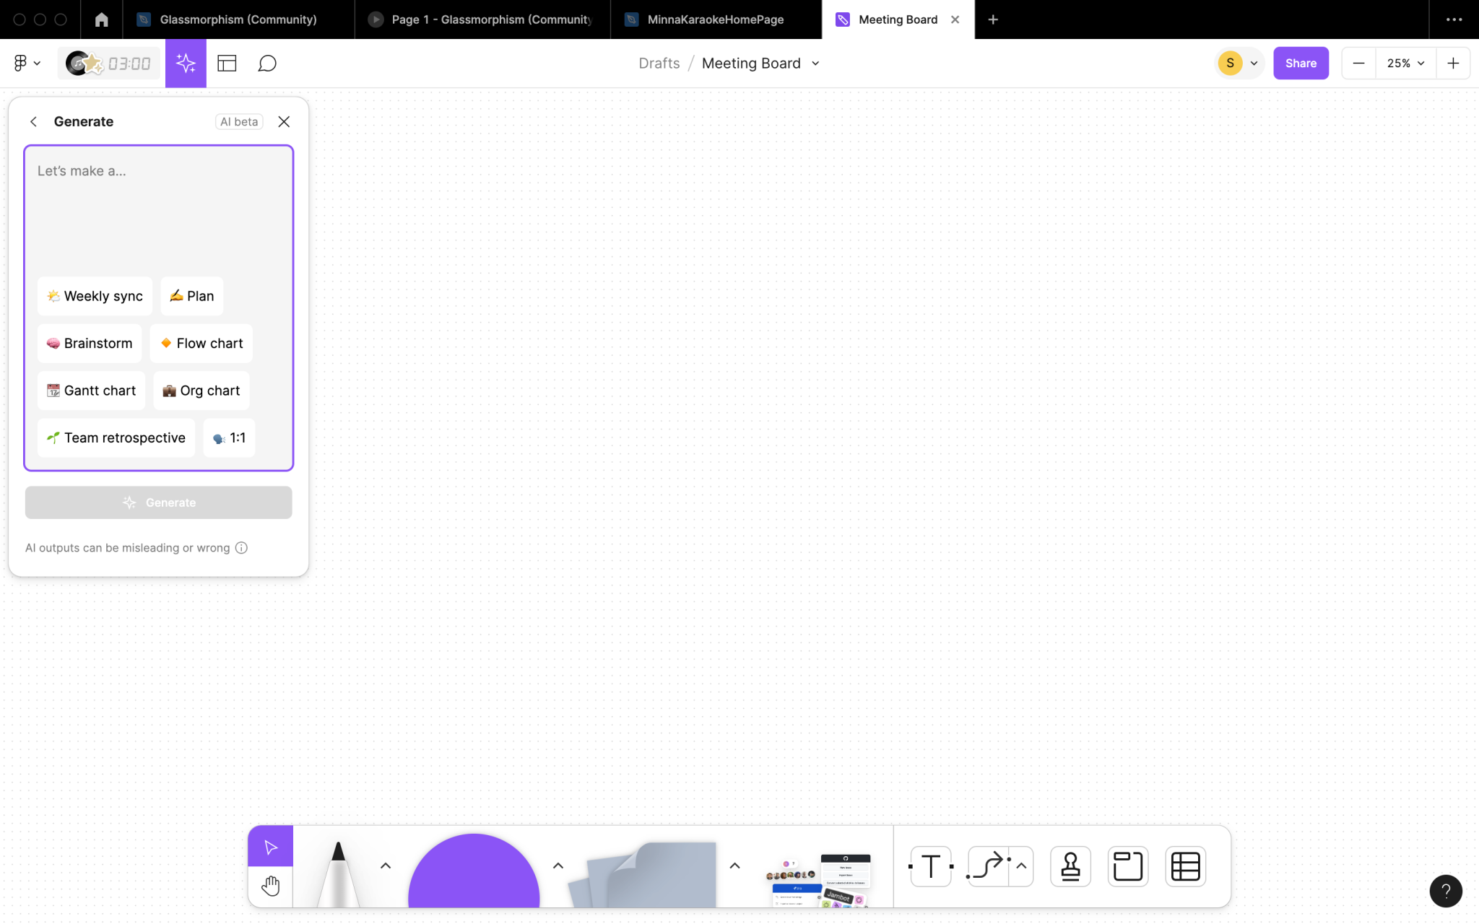The image size is (1479, 924).
Task: Open the Meeting Board file name dropdown
Action: tap(815, 64)
